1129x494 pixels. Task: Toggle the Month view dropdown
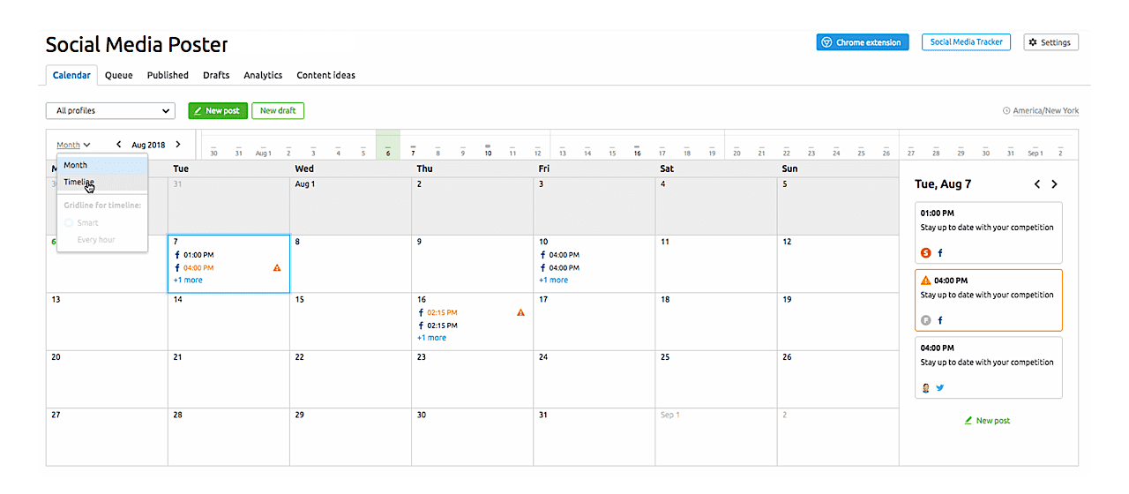coord(73,145)
